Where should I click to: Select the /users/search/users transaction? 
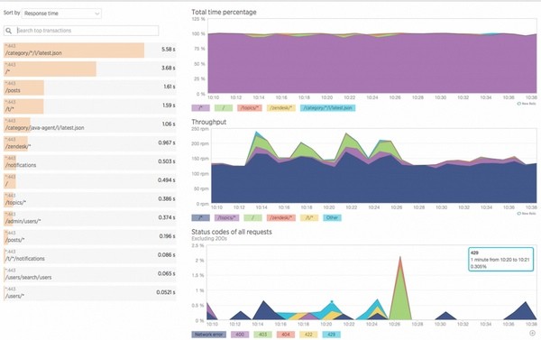[89, 274]
